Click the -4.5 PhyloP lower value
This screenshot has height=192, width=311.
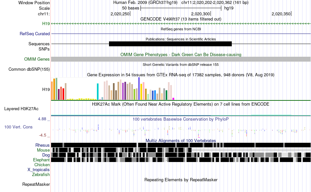coord(43,135)
